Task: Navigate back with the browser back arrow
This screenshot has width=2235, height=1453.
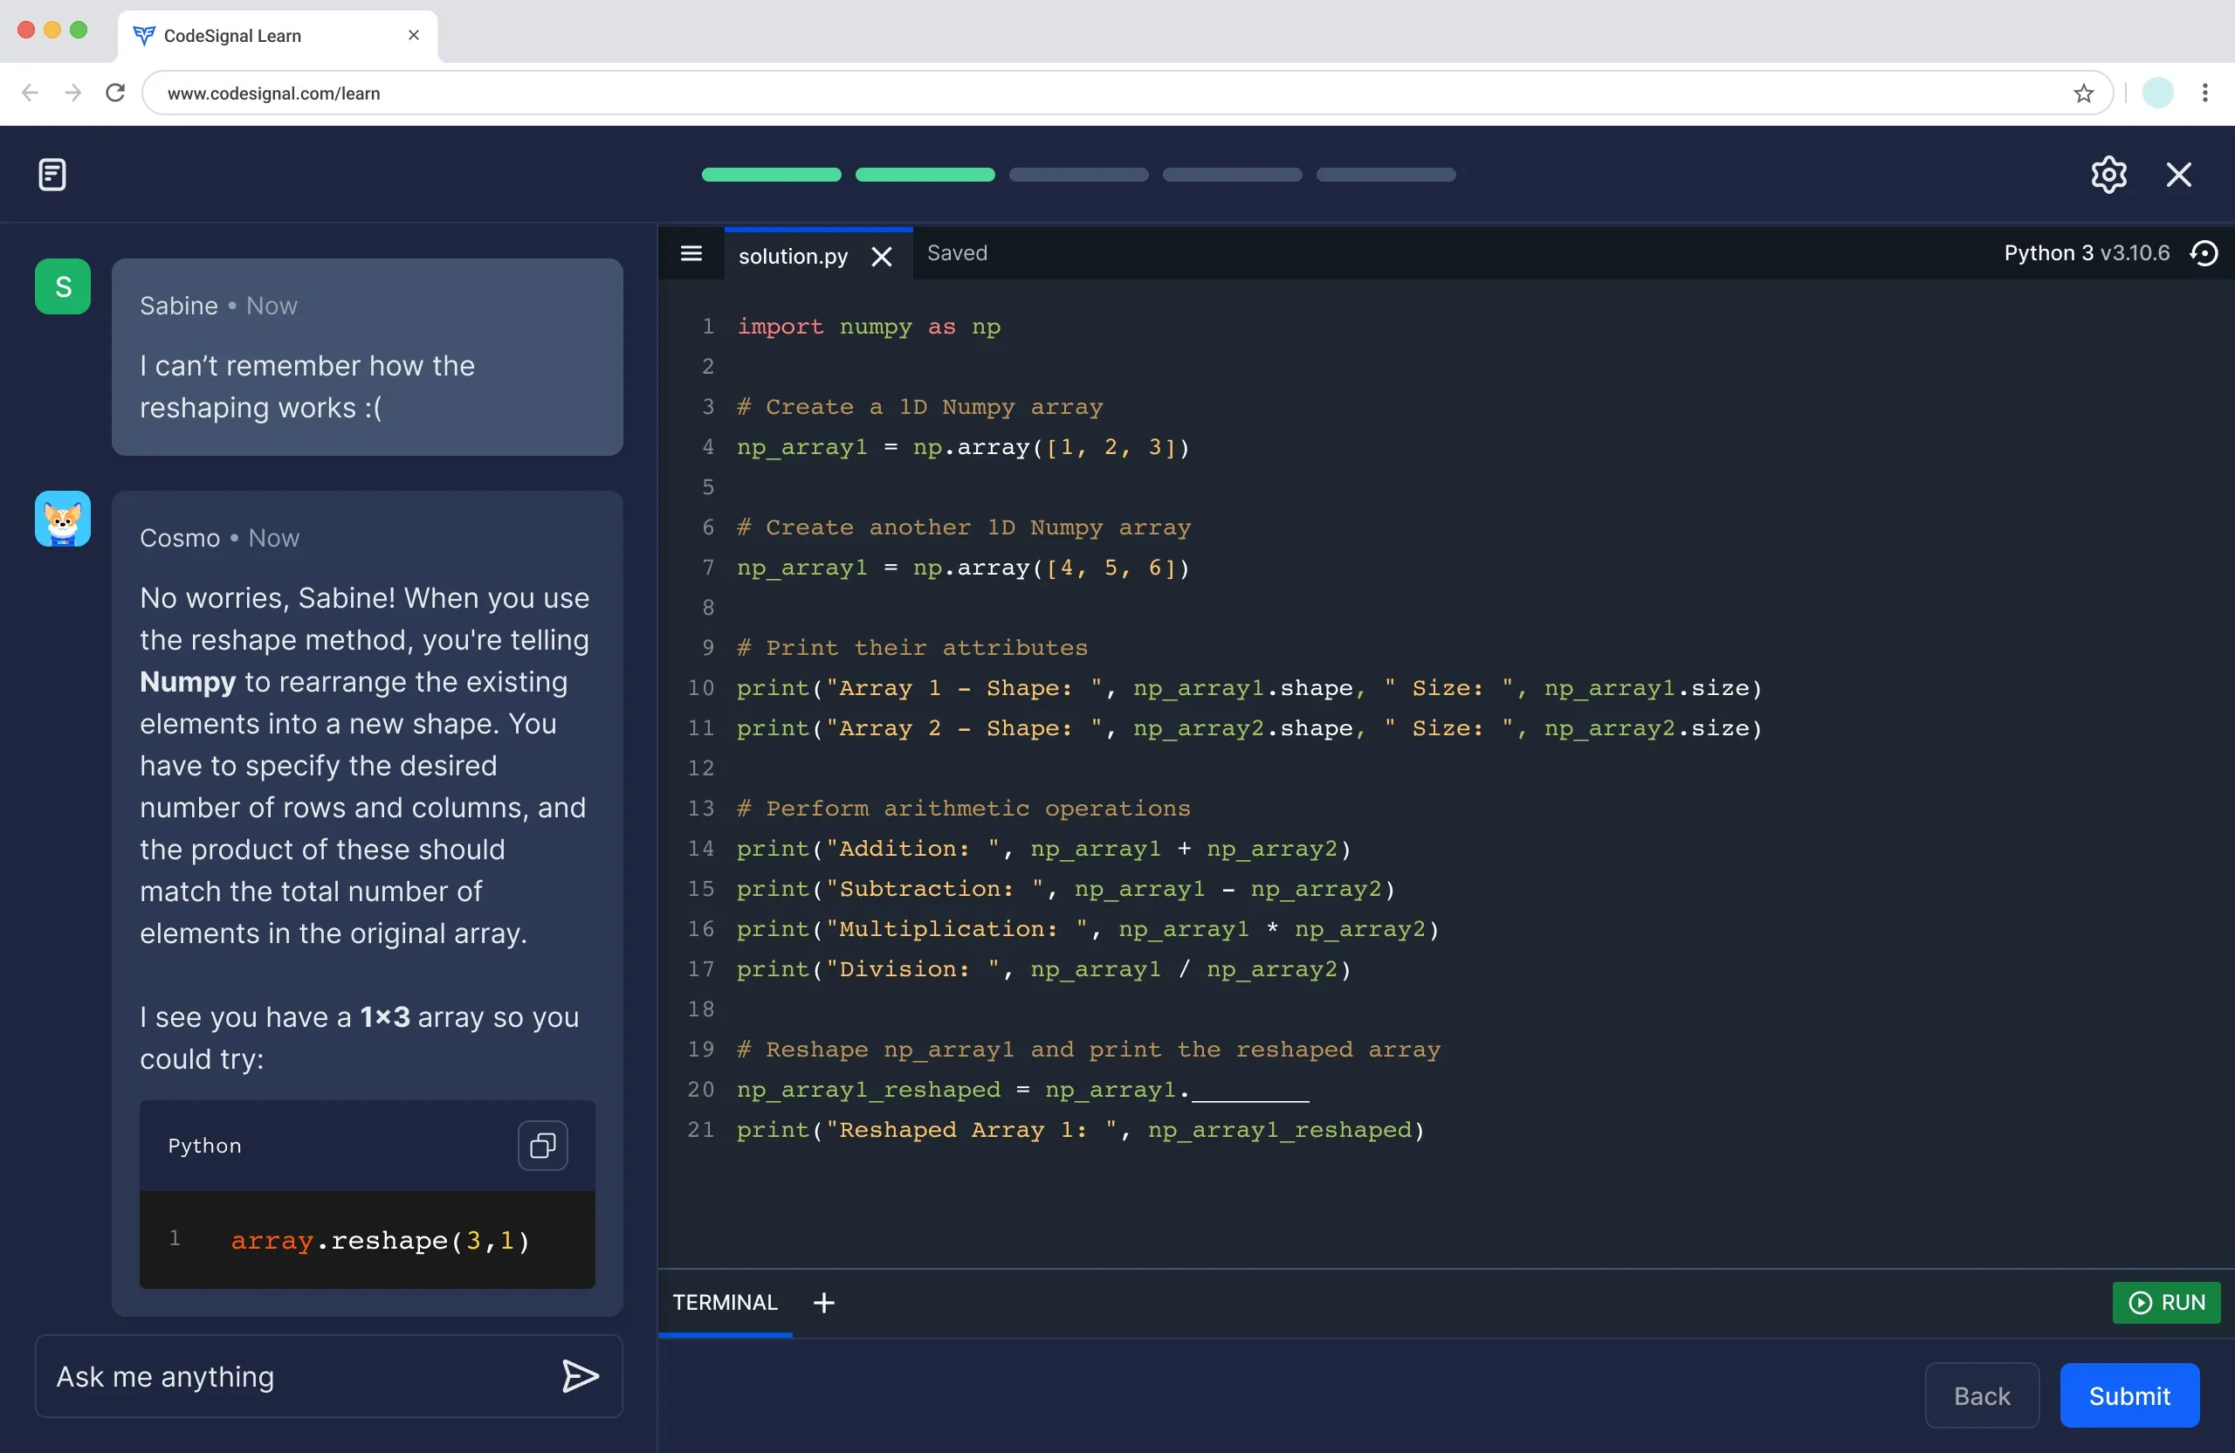Action: tap(30, 92)
